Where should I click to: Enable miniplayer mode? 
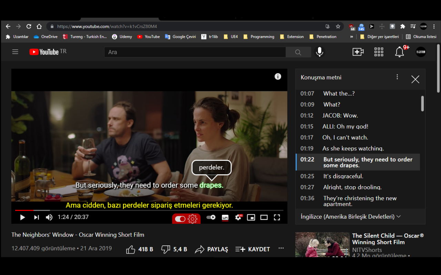click(x=251, y=217)
